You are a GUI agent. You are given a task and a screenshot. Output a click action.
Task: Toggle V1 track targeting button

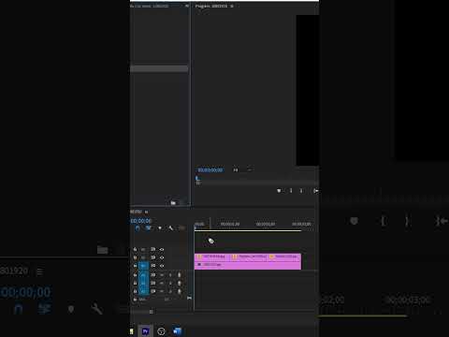143,266
